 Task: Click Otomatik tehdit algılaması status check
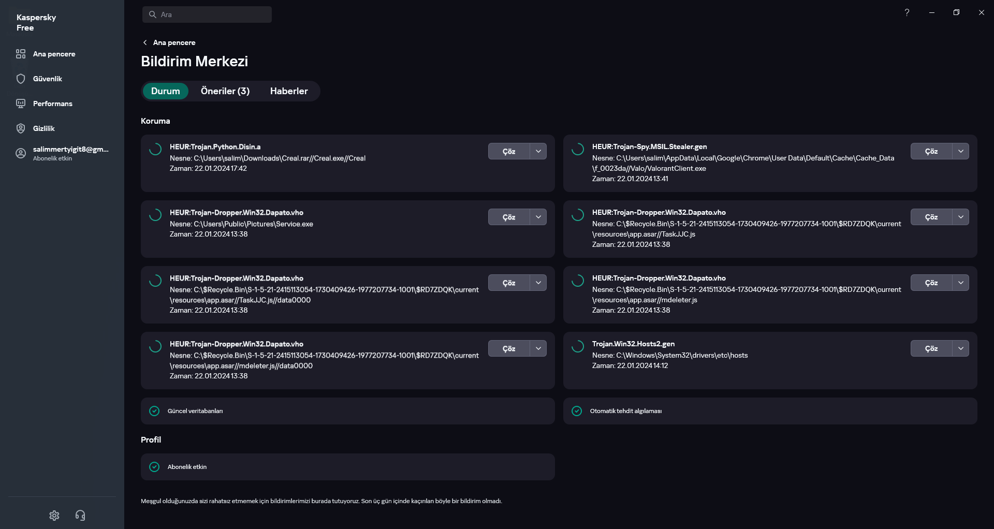577,411
